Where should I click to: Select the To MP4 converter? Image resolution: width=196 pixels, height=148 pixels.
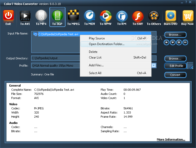[x=41, y=18]
